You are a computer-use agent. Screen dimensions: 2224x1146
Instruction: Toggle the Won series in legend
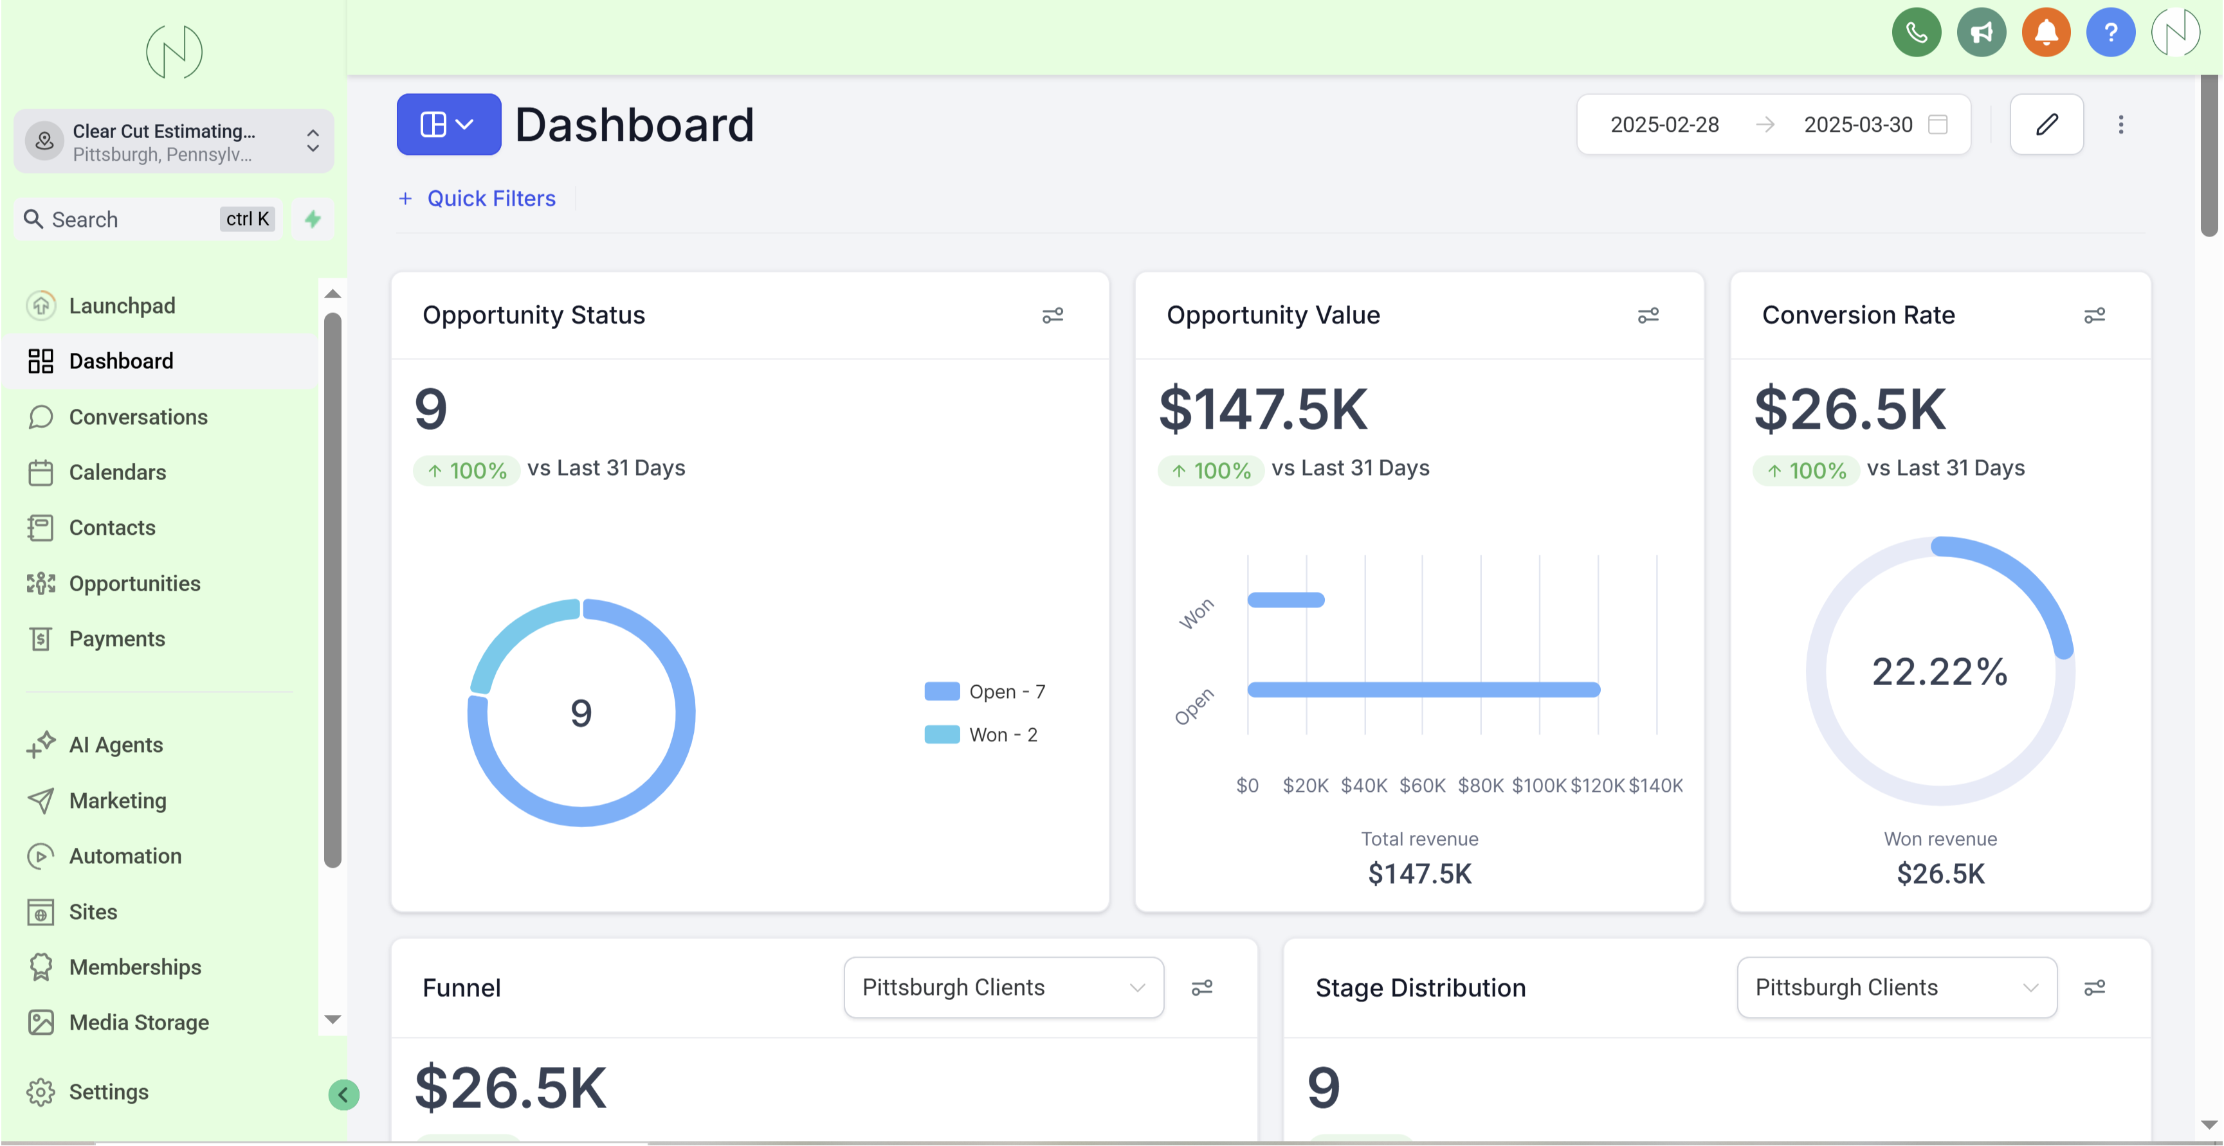click(981, 735)
